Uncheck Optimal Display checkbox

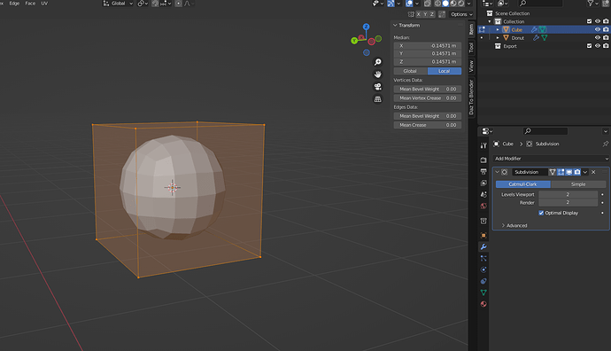coord(541,213)
